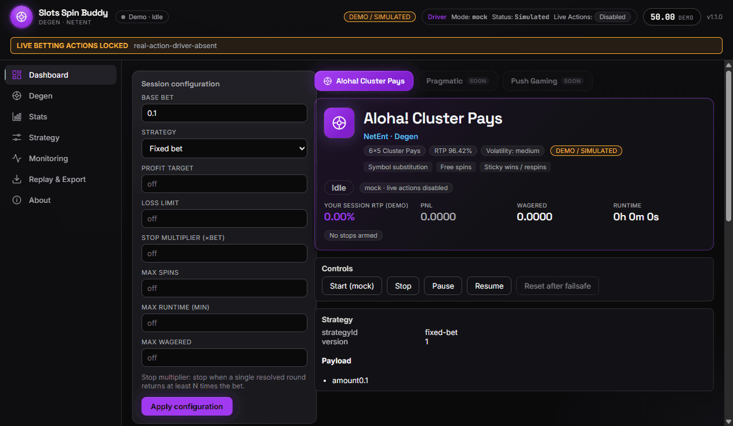Click the RTP 96.42% tag
Viewport: 733px width, 426px height.
[453, 151]
